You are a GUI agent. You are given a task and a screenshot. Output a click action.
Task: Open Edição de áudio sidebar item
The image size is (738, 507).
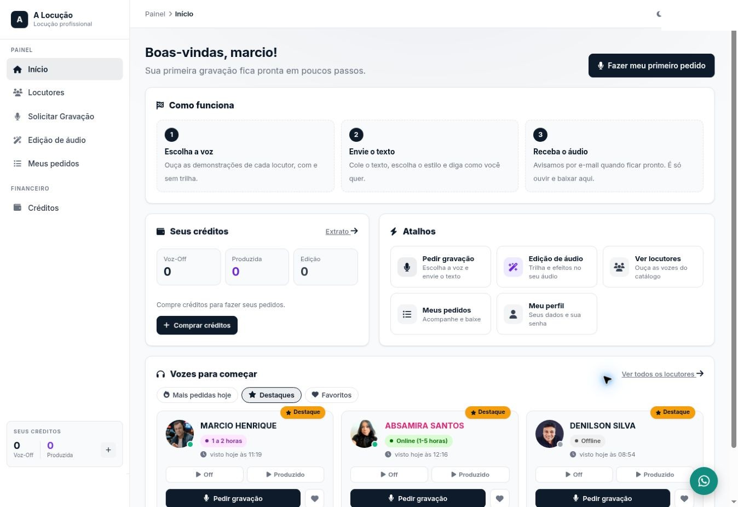pyautogui.click(x=65, y=140)
